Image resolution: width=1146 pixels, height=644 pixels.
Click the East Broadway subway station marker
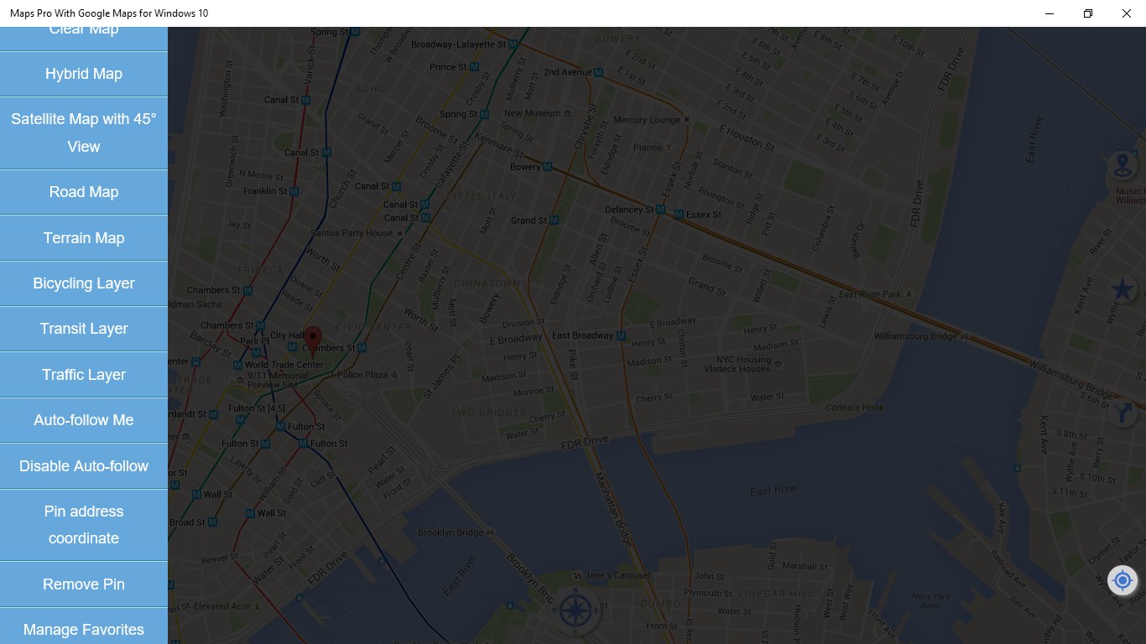click(x=622, y=336)
